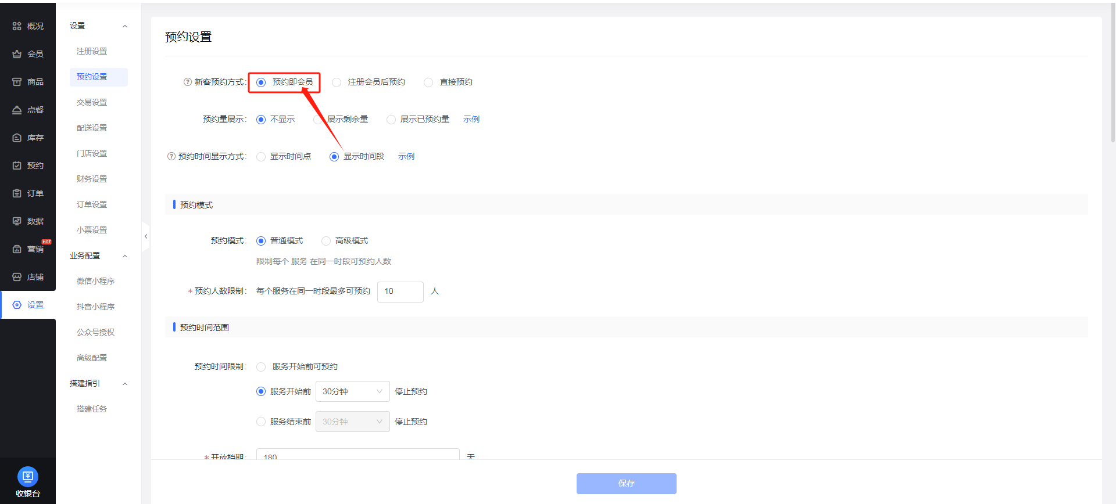Click the 保存 save button
The width and height of the screenshot is (1116, 504).
point(627,484)
